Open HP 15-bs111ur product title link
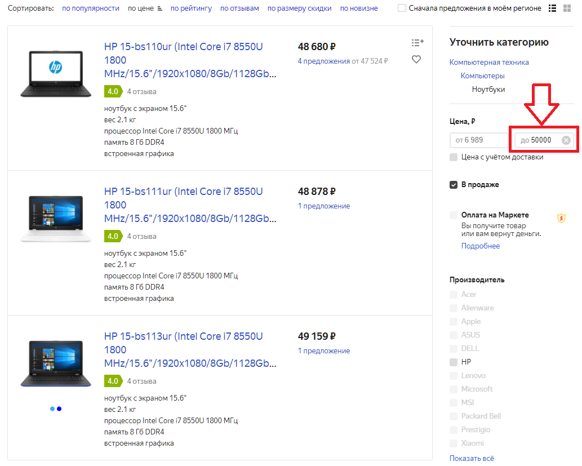This screenshot has height=466, width=582. pyautogui.click(x=190, y=205)
